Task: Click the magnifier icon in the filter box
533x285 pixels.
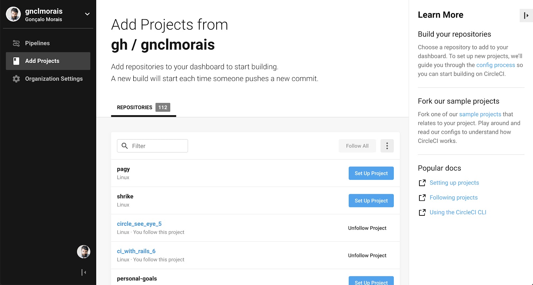Action: [125, 146]
